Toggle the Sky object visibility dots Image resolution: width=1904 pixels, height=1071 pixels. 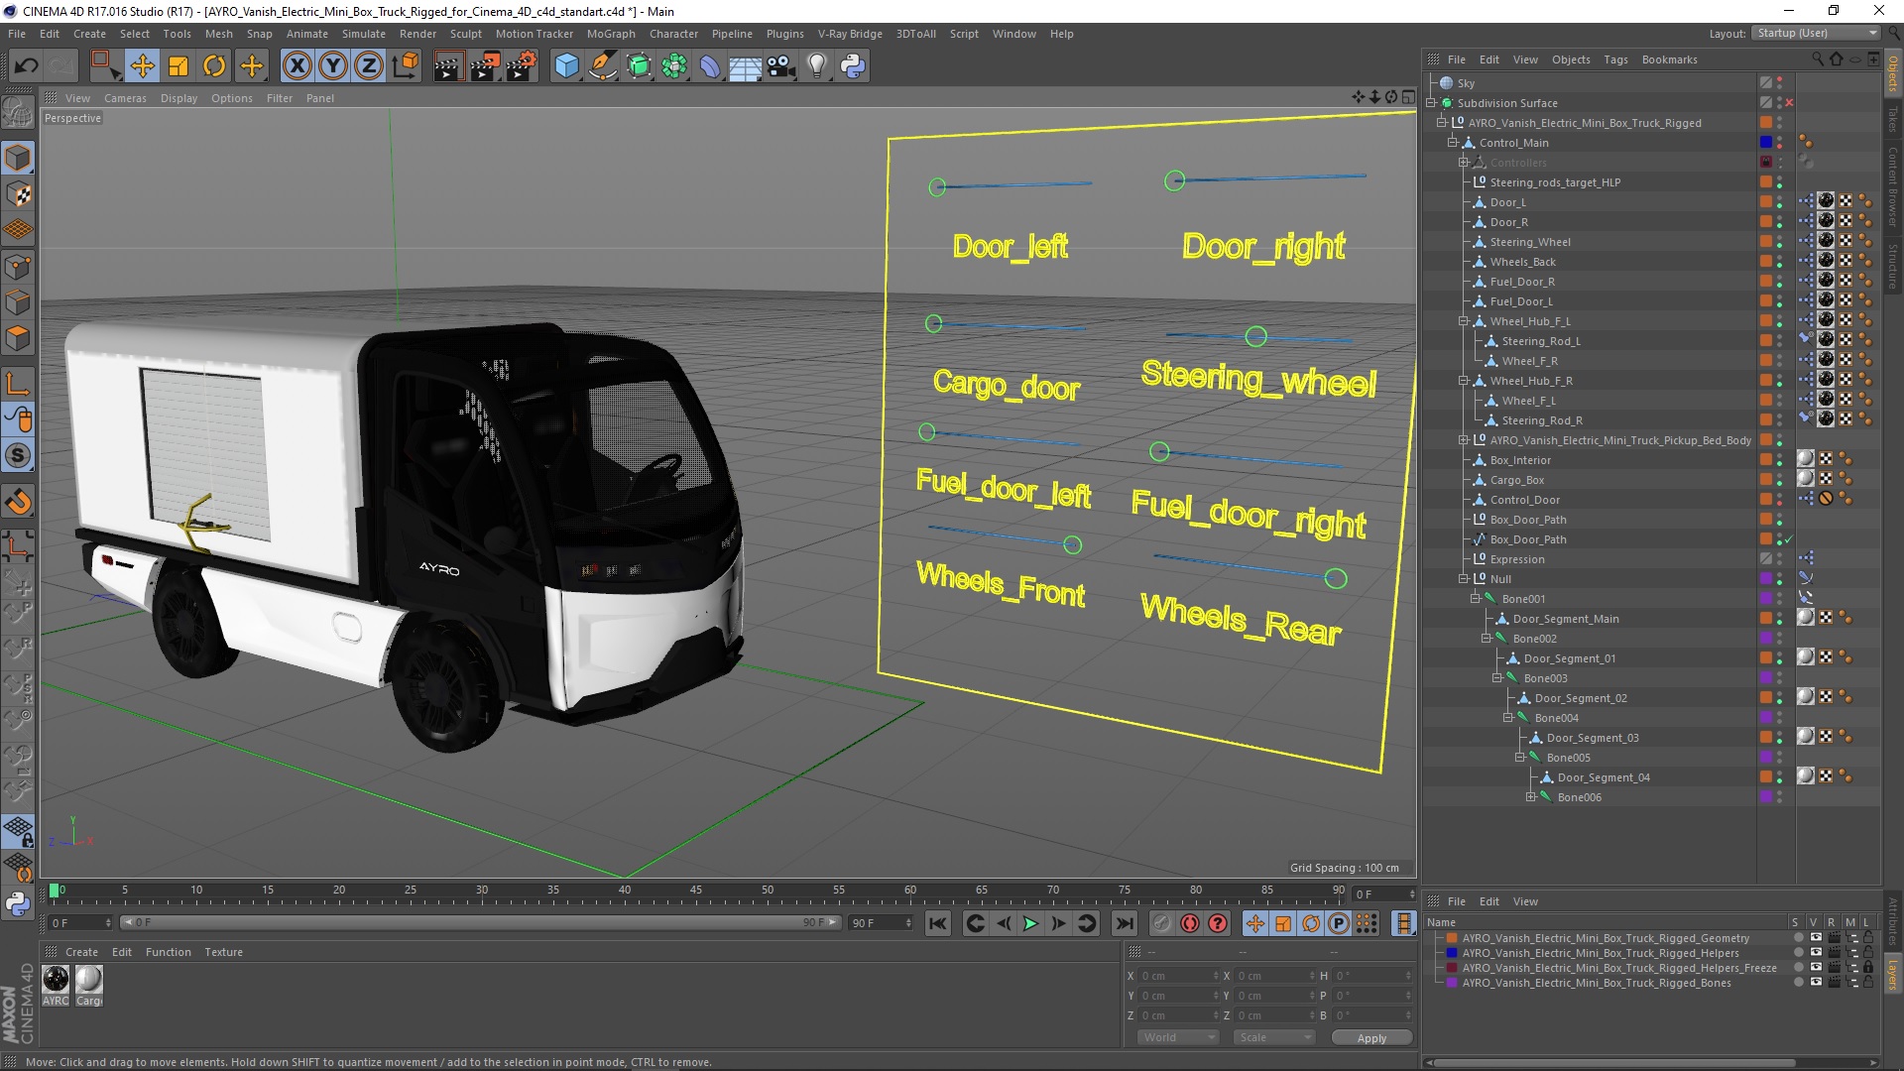click(1780, 83)
